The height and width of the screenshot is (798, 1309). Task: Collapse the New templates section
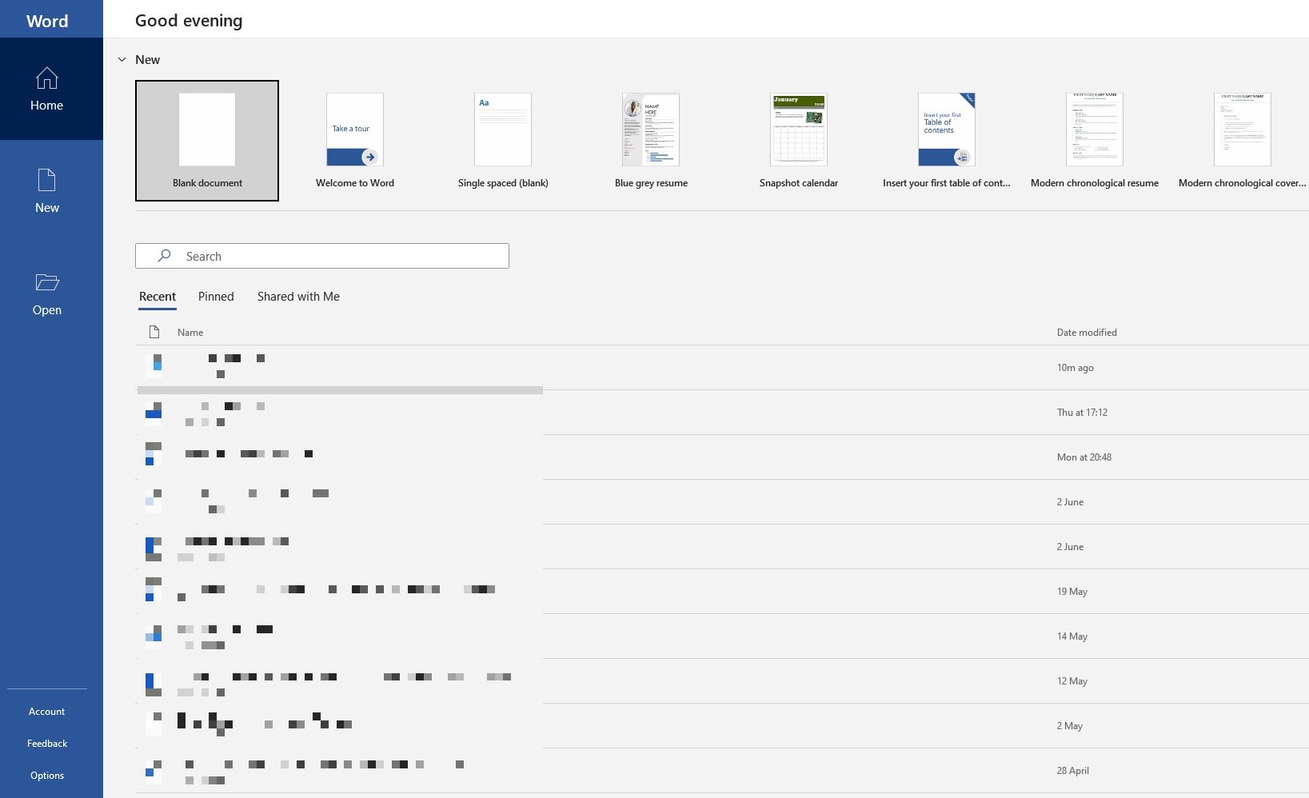(122, 58)
